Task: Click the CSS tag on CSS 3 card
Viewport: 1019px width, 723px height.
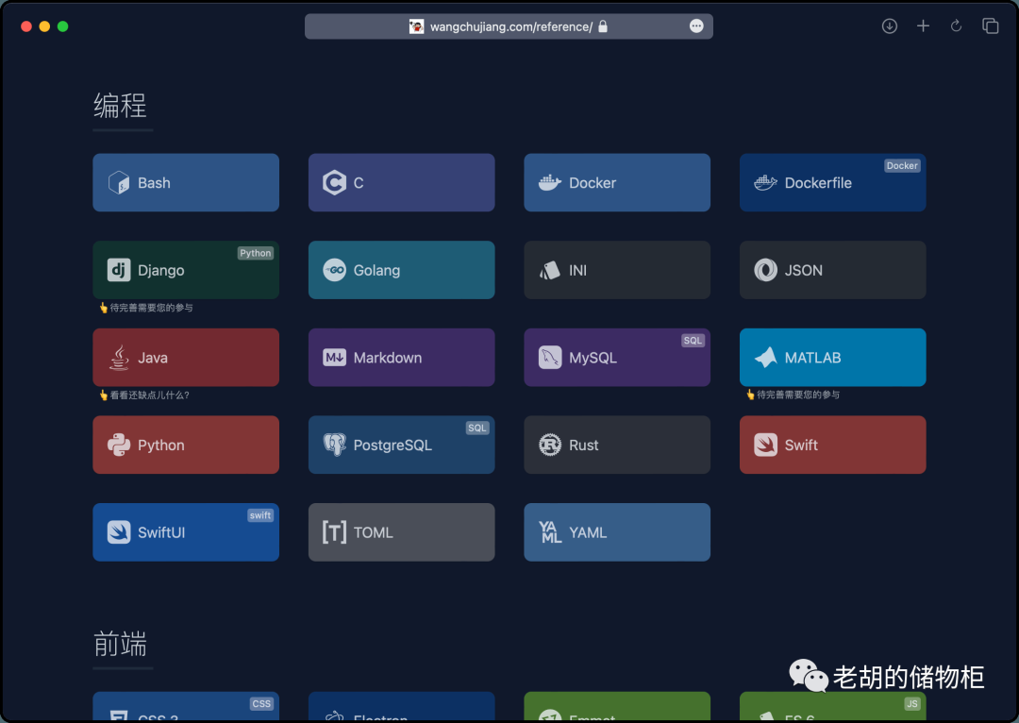Action: click(x=261, y=703)
